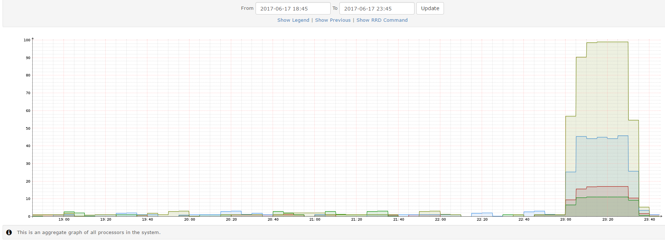This screenshot has width=665, height=242.
Task: Open the Show Legend link
Action: click(293, 20)
